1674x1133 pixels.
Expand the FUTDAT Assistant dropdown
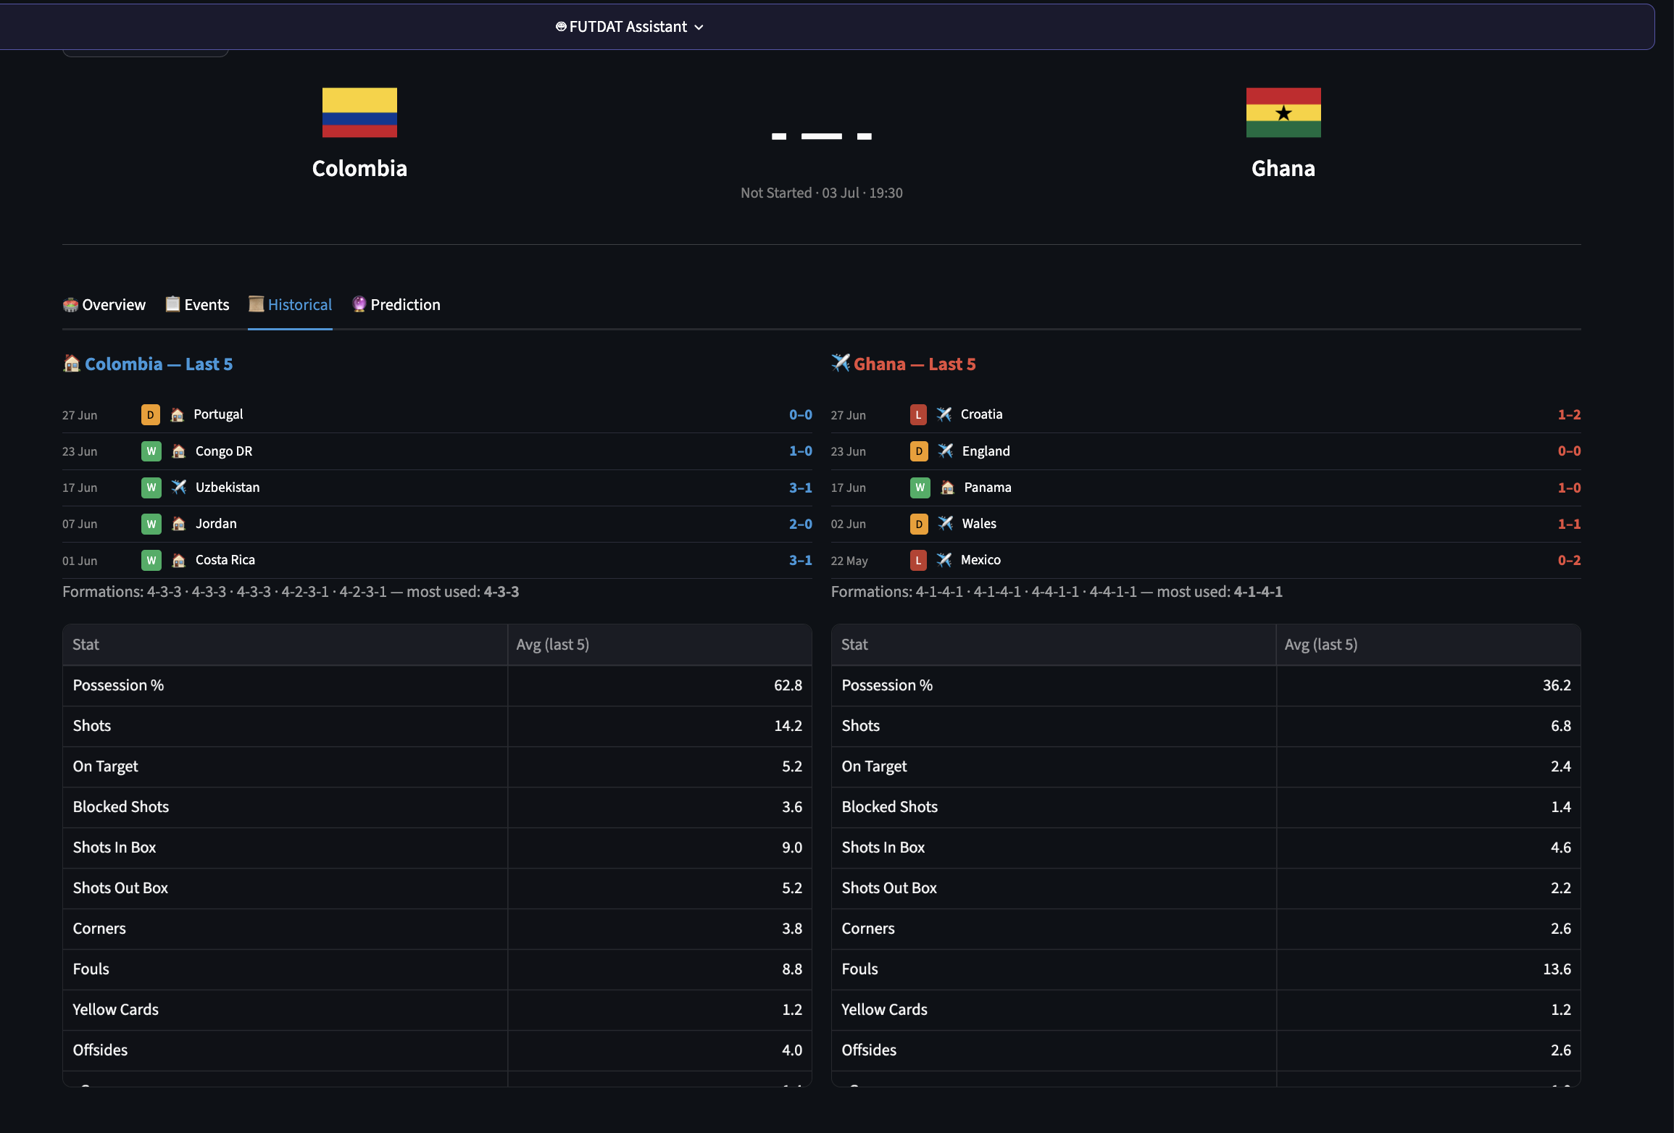(629, 27)
